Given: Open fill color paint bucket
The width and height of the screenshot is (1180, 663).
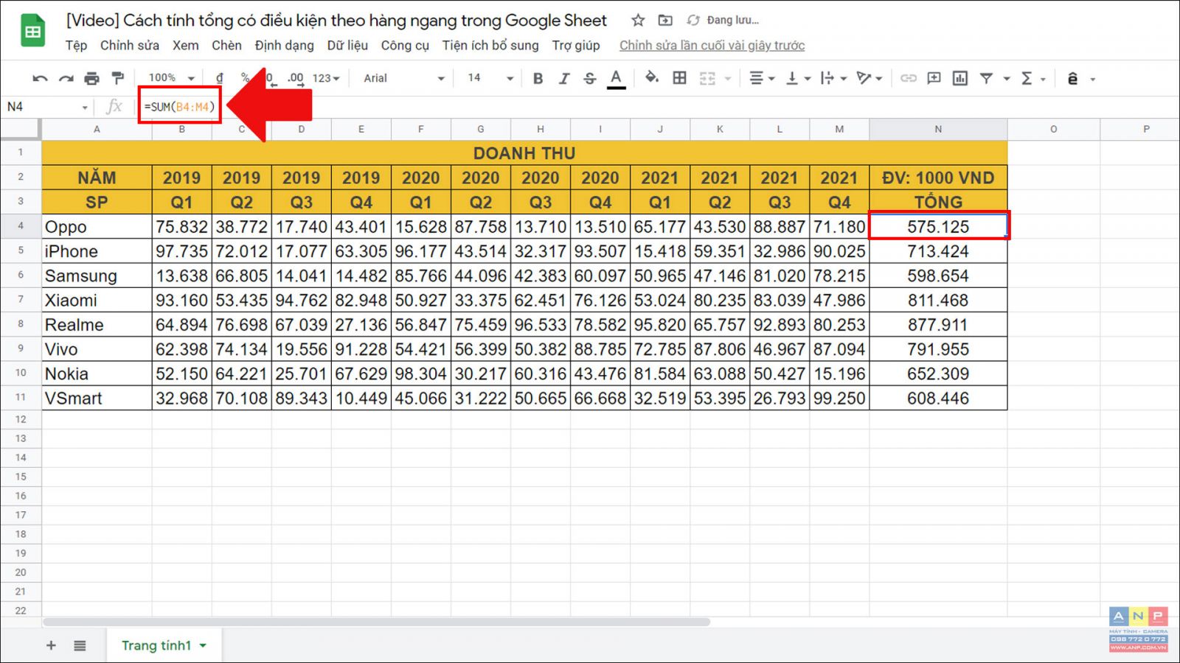Looking at the screenshot, I should coord(651,77).
